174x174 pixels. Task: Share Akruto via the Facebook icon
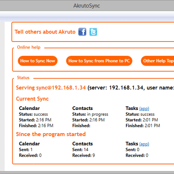[82, 32]
